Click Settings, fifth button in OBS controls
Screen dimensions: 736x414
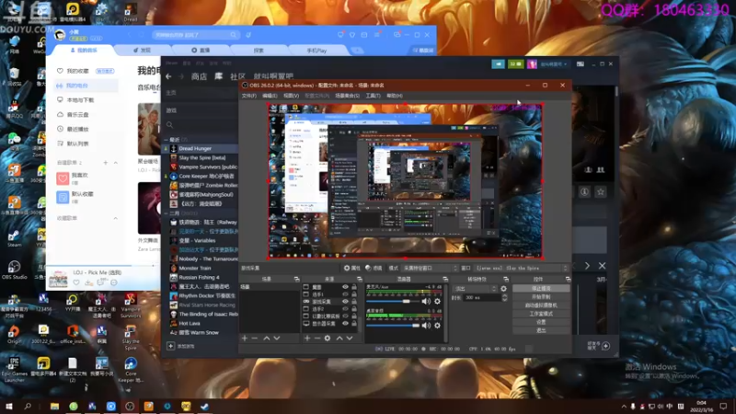541,322
